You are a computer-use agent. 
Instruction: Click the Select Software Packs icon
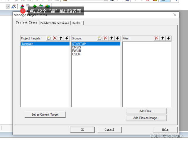point(41,6)
